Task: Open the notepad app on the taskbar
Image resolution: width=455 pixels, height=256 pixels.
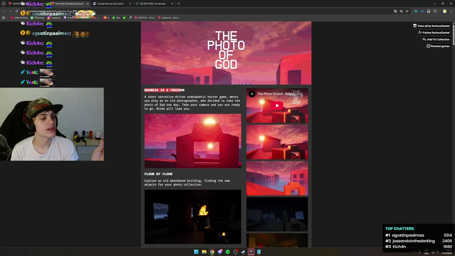Action: coord(259,252)
